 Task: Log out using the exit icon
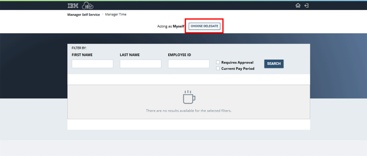306,6
